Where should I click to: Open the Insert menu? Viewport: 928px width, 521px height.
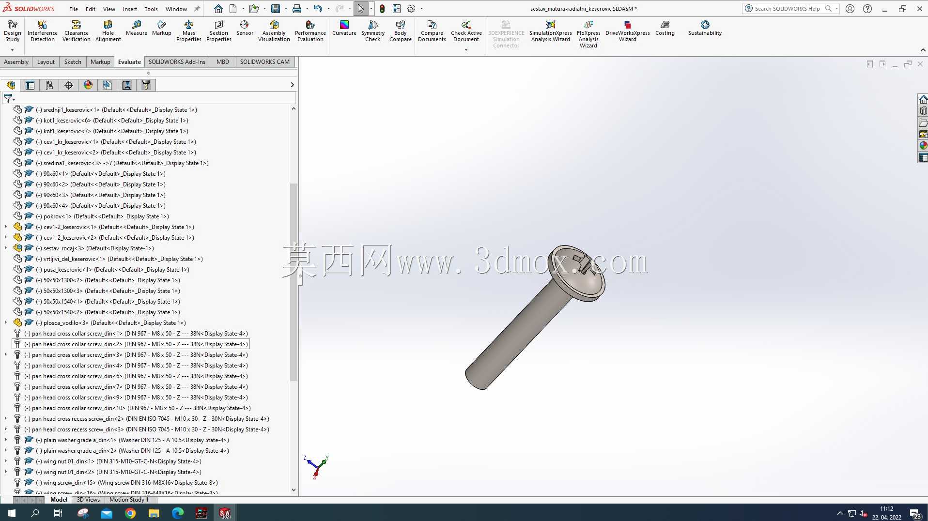click(x=130, y=9)
